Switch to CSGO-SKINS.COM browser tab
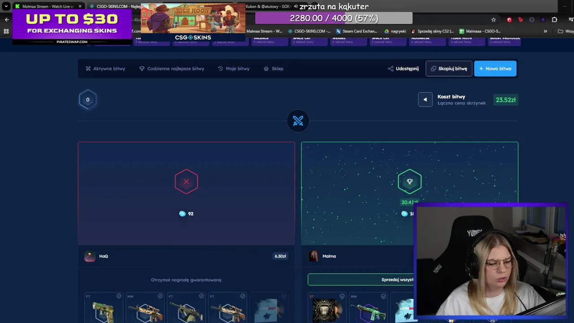Image resolution: width=574 pixels, height=323 pixels. (x=116, y=6)
